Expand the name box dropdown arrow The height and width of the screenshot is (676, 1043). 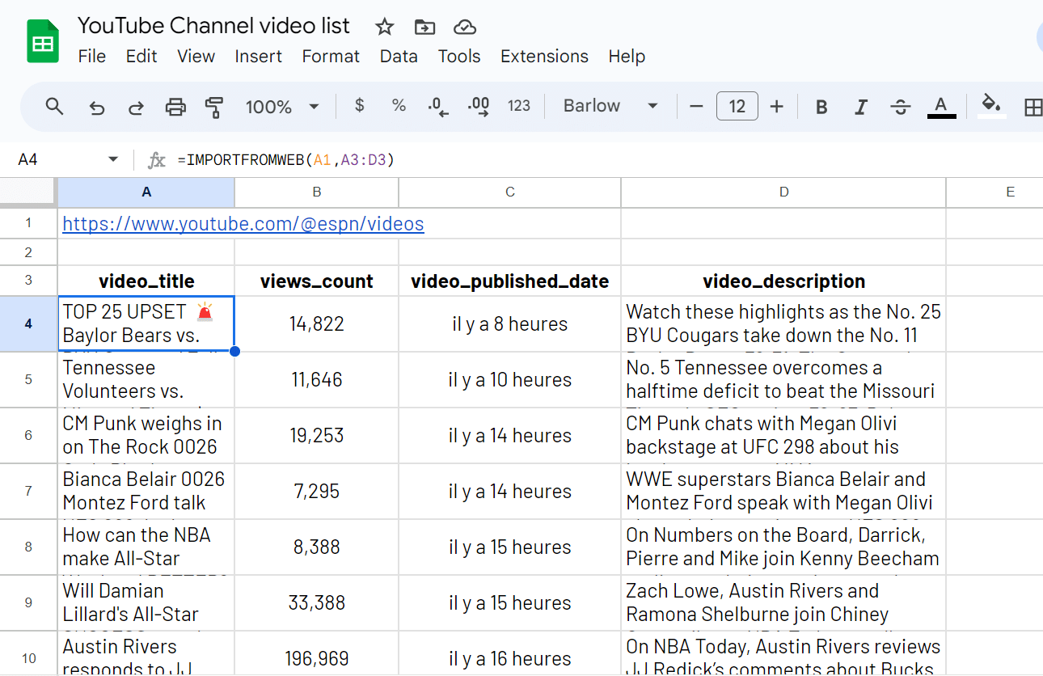click(x=113, y=160)
